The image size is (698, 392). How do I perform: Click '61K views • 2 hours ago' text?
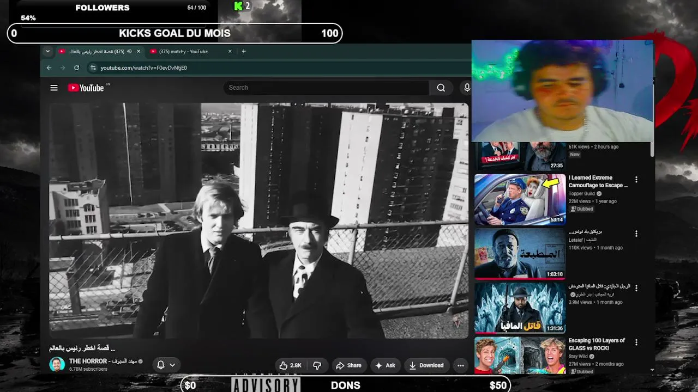coord(593,147)
